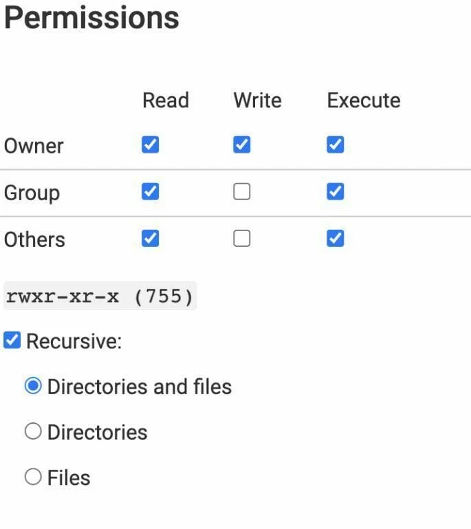Screen dimensions: 471x529
Task: Select the 'Directories and files' radio button
Action: pos(33,387)
